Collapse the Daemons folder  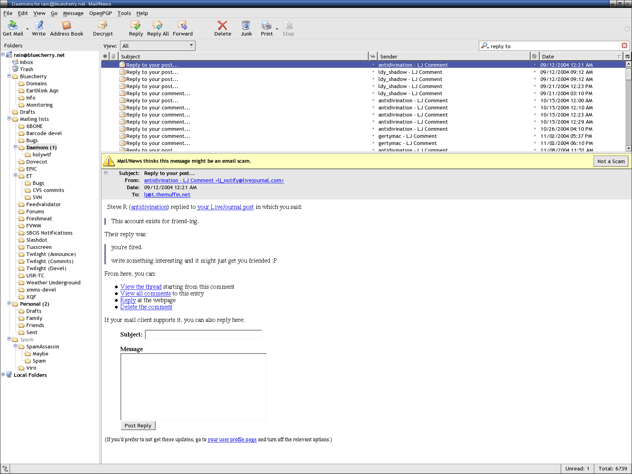coord(16,147)
